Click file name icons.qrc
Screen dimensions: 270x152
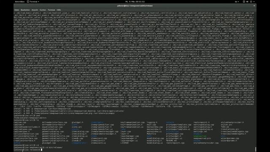(77, 127)
